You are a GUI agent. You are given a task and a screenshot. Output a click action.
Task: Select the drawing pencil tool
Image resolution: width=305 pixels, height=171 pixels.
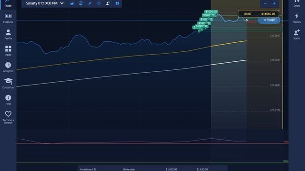[x=90, y=3]
